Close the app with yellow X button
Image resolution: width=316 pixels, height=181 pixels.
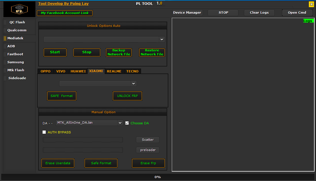[x=311, y=4]
